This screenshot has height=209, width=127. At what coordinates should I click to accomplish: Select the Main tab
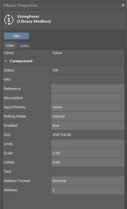tap(10, 45)
